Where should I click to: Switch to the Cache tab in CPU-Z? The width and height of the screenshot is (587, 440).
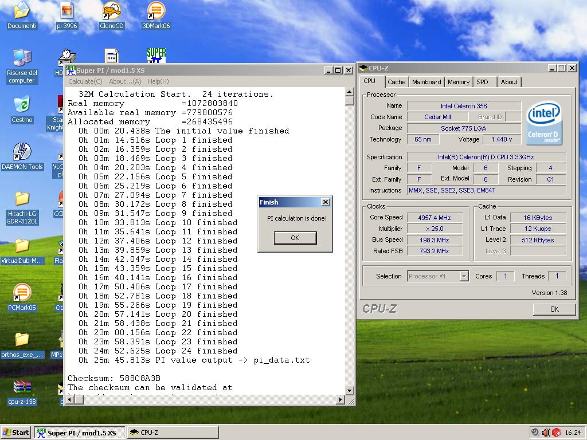click(397, 82)
